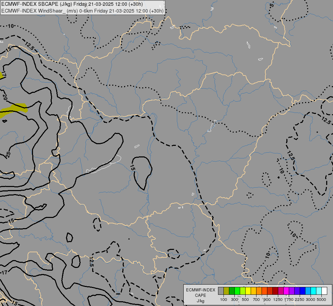Pick the pure blue swatch after 2250
Image resolution: width=333 pixels, height=306 pixels.
[302, 291]
